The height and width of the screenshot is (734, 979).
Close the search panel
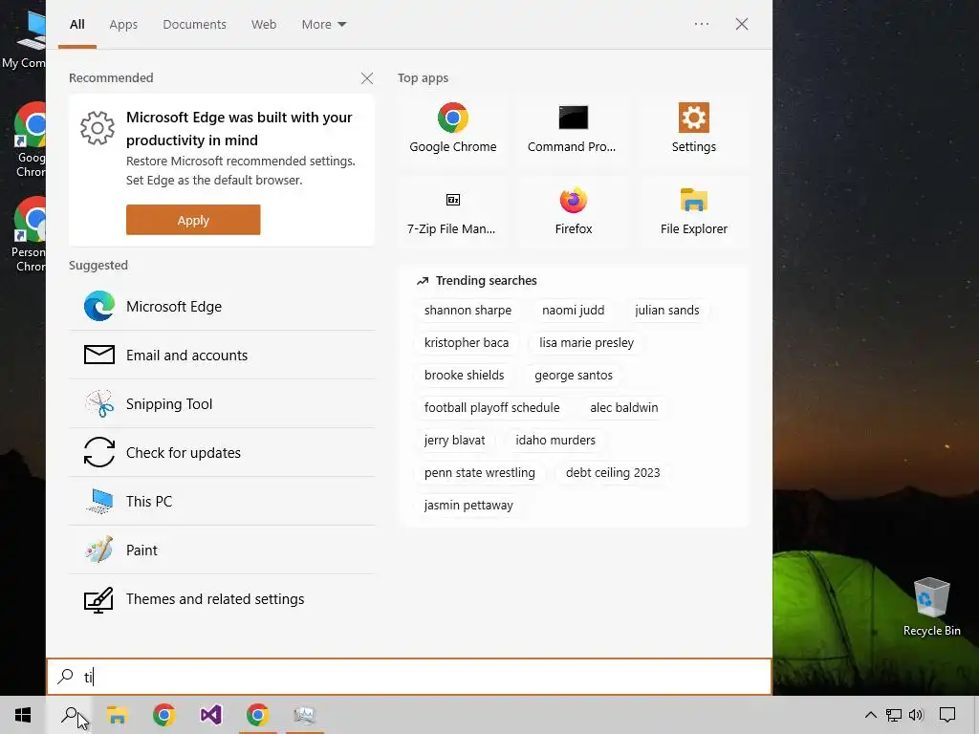pos(742,24)
